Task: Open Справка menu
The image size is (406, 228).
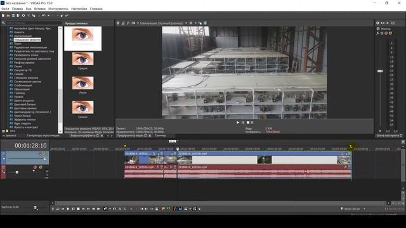Action: 96,9
